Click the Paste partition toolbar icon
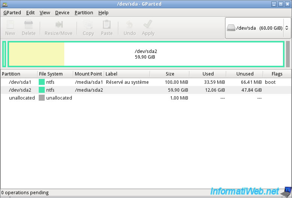Screen dimensions: 292x198 107,24
